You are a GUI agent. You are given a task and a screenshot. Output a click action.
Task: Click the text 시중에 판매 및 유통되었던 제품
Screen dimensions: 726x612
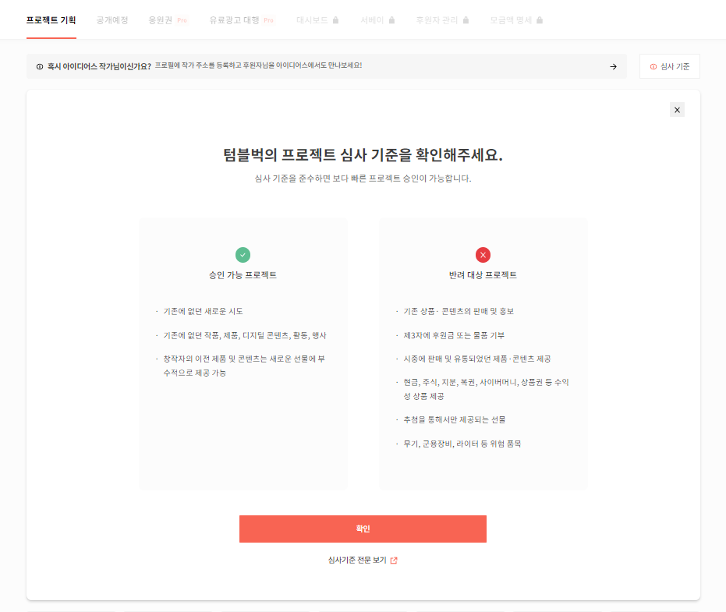point(477,359)
